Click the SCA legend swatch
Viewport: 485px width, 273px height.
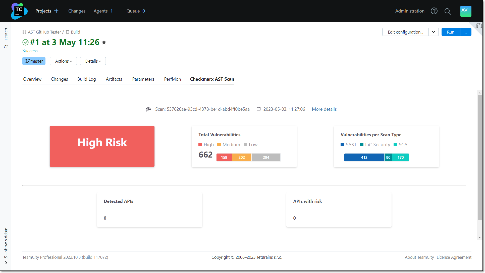[x=395, y=145]
